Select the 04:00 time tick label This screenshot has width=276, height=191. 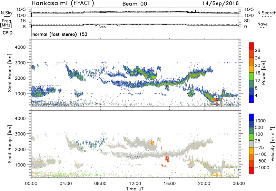point(66,184)
